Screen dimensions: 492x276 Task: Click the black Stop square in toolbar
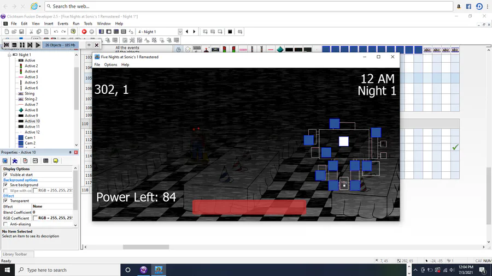pos(230,32)
